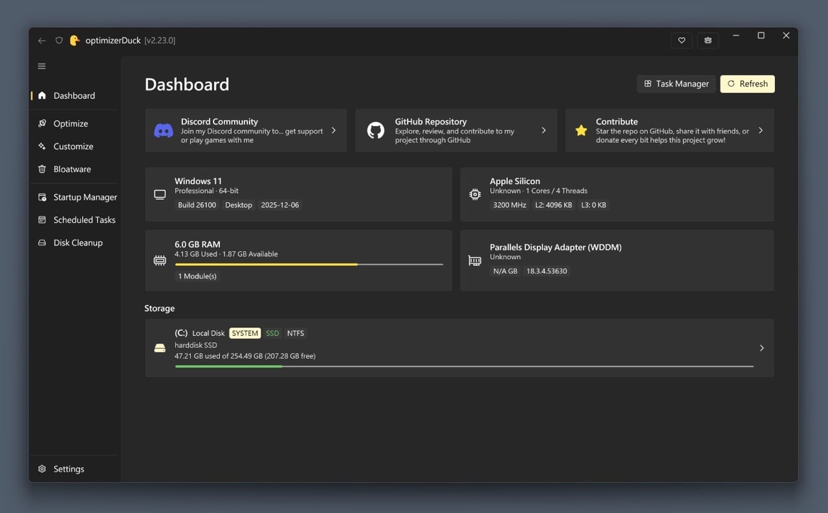Select Bloatware in the sidebar
The height and width of the screenshot is (513, 828).
point(74,169)
